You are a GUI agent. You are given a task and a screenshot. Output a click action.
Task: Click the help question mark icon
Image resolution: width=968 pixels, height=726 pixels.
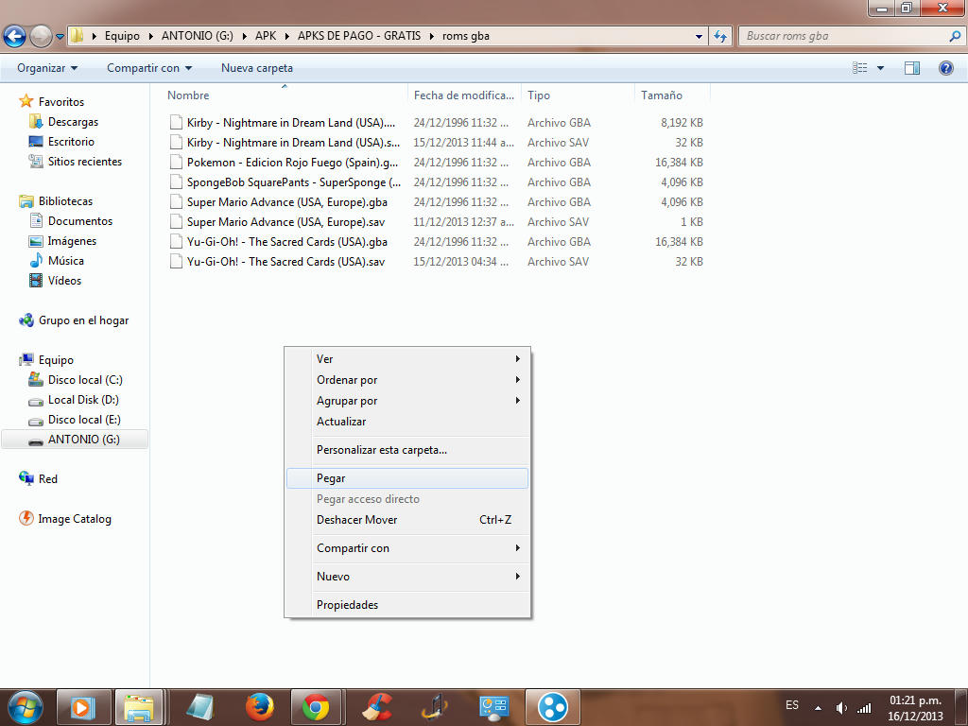[x=945, y=68]
